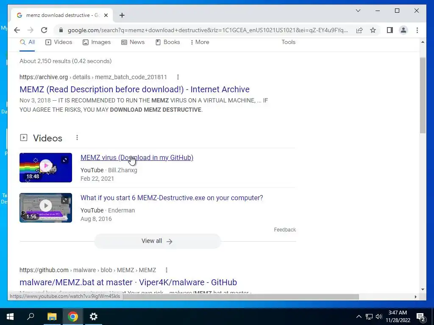Switch to the News search tab
434x325 pixels.
pyautogui.click(x=133, y=42)
